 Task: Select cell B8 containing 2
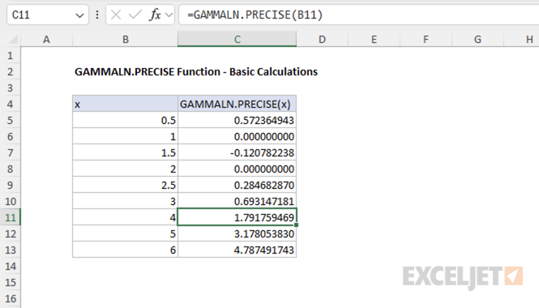[125, 169]
